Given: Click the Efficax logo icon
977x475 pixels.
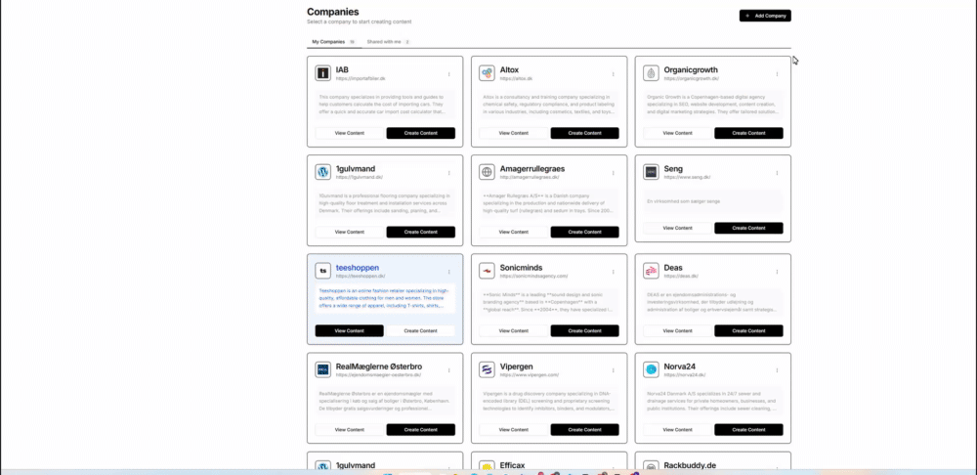Looking at the screenshot, I should 487,466.
